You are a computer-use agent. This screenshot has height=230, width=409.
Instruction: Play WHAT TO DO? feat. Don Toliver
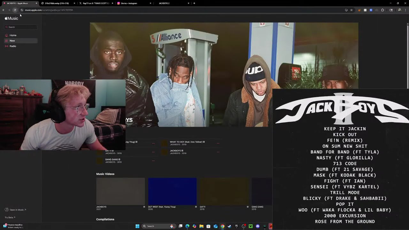(x=191, y=143)
